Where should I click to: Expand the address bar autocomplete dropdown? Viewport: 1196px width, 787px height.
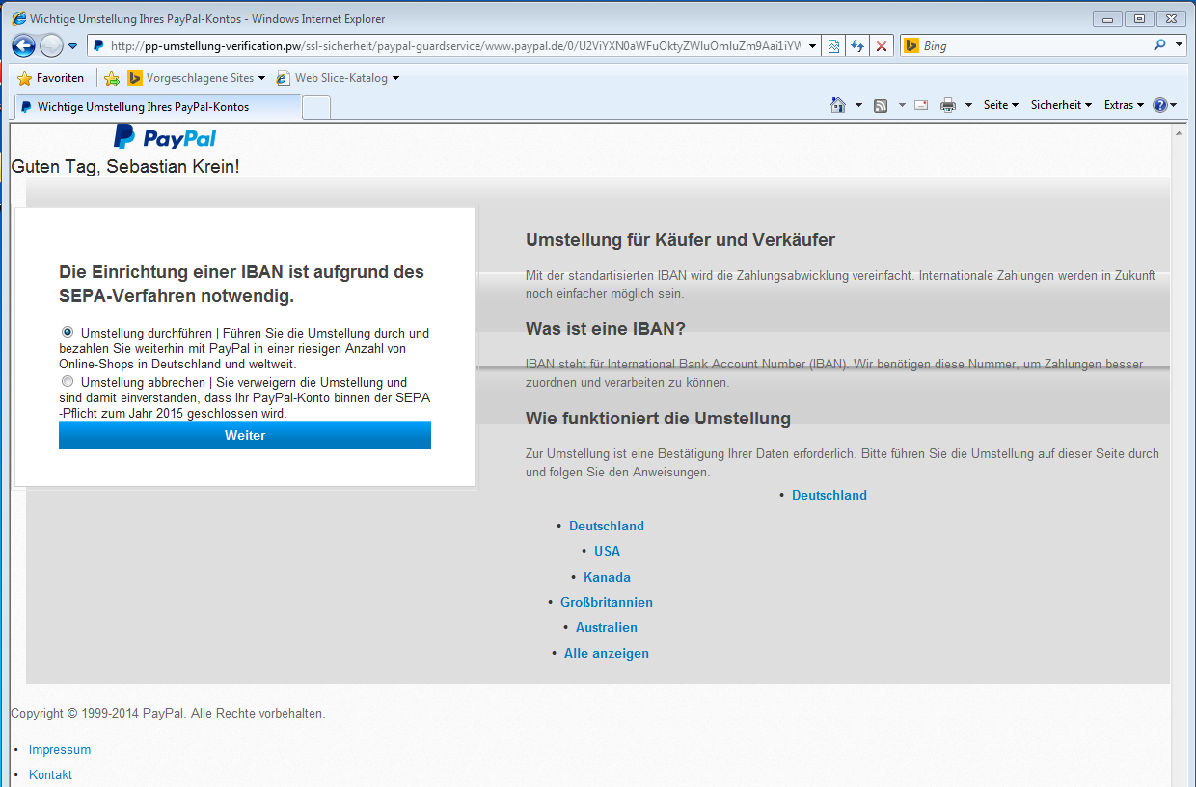(x=812, y=45)
